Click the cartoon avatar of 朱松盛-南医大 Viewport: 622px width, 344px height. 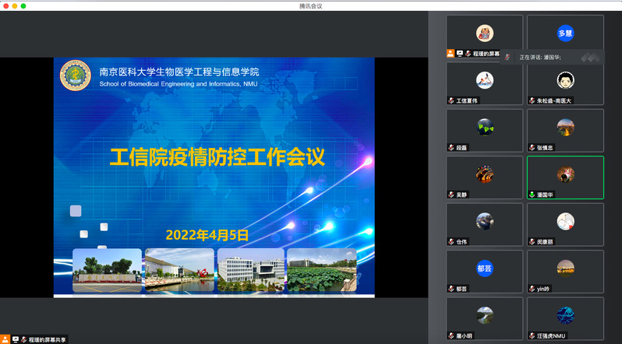(x=565, y=80)
